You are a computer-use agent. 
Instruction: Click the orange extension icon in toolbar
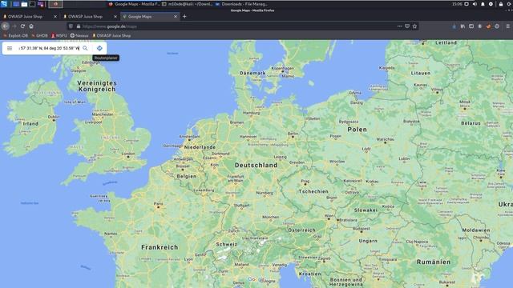pyautogui.click(x=488, y=26)
